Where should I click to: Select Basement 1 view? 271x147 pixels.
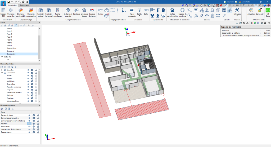(x=11, y=51)
